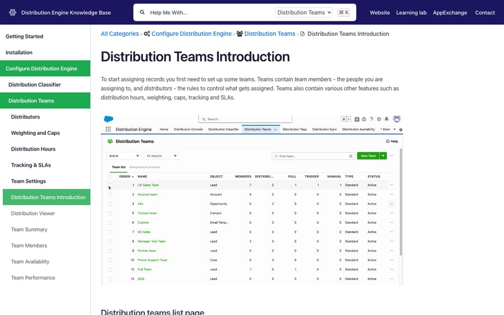Click the gears icon before Configure Distribution Engine breadcrumb
Viewport: 504px width, 315px height.
tap(147, 34)
